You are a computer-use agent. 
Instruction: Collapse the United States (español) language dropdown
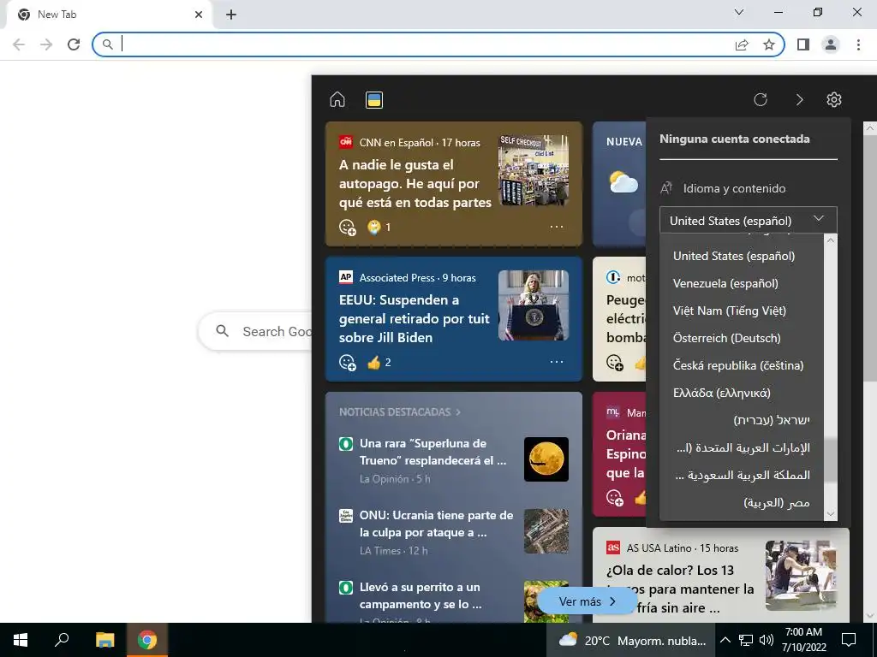[x=749, y=220]
